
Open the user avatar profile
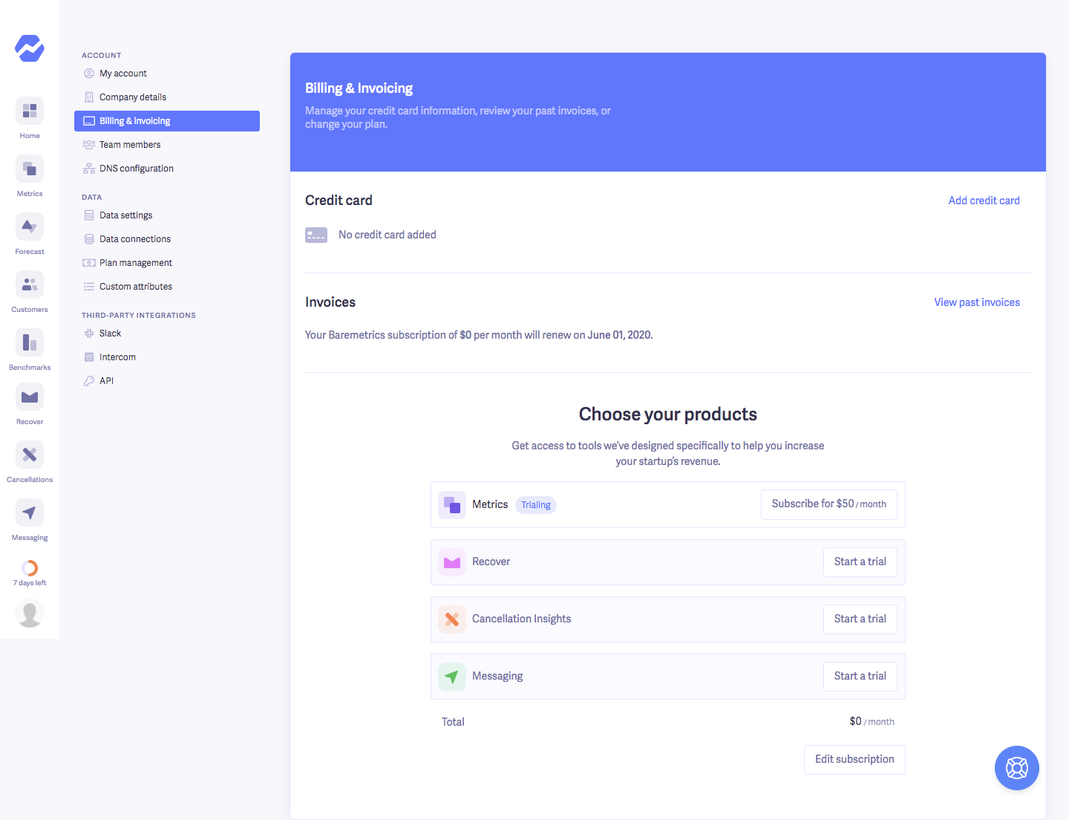coord(30,614)
